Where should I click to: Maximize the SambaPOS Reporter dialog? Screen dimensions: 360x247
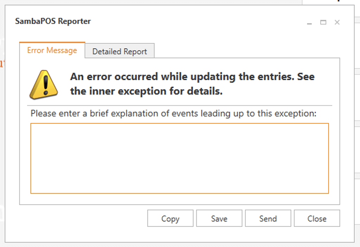click(x=323, y=23)
